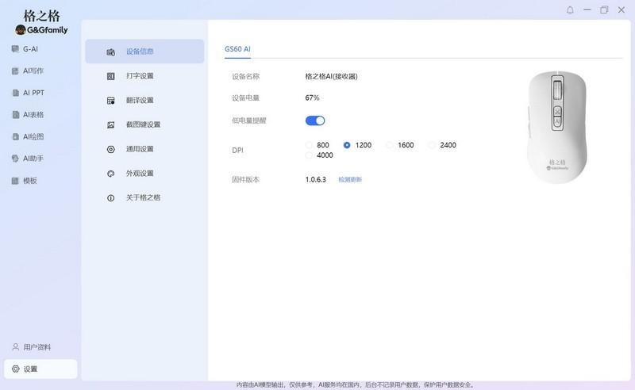635x390 pixels.
Task: Click the 设置 gear icon
Action: (15, 369)
